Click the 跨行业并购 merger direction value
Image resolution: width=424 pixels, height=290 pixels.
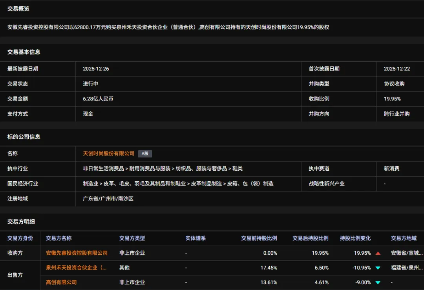click(397, 114)
